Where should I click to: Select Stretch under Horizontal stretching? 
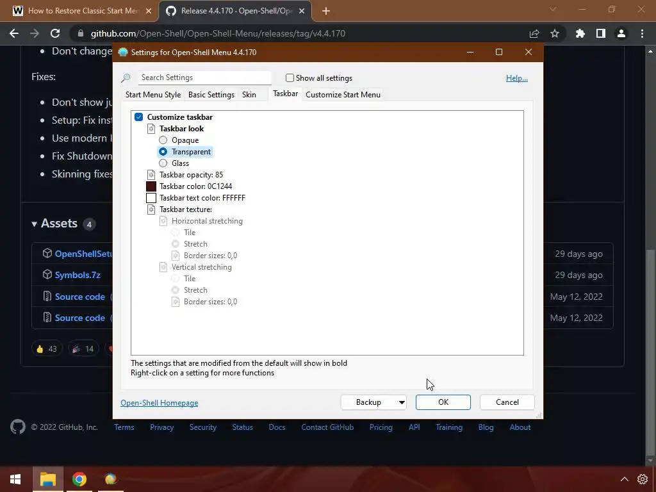pos(176,244)
